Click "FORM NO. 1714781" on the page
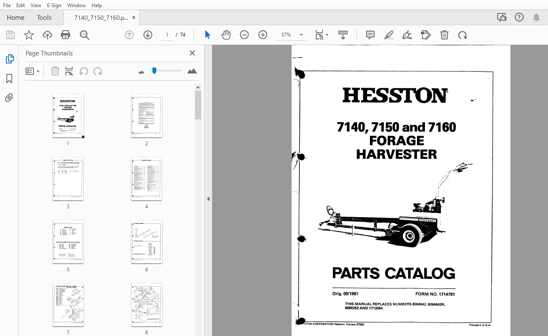The width and height of the screenshot is (548, 336). 435,294
